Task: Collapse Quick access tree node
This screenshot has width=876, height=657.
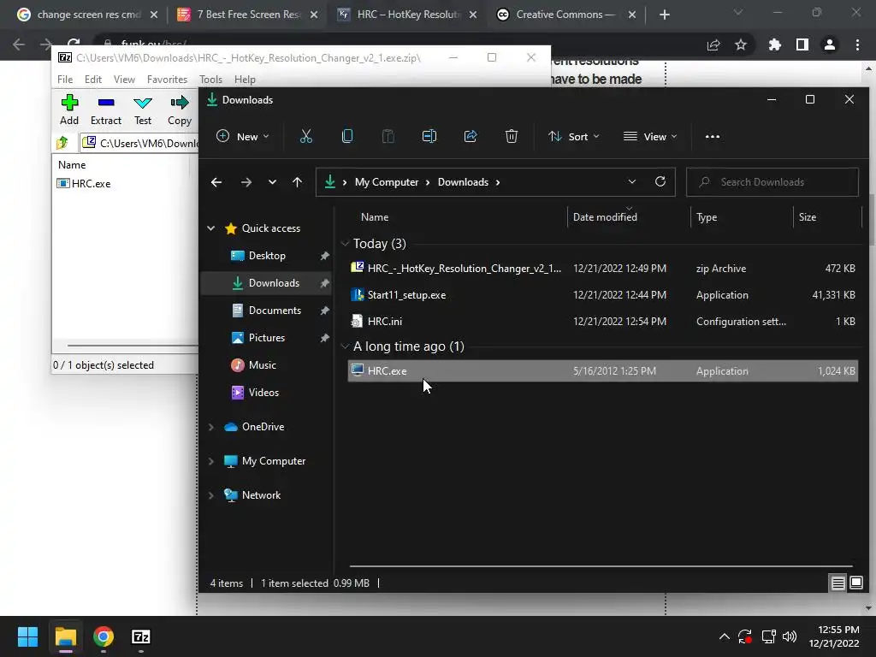Action: (x=211, y=228)
